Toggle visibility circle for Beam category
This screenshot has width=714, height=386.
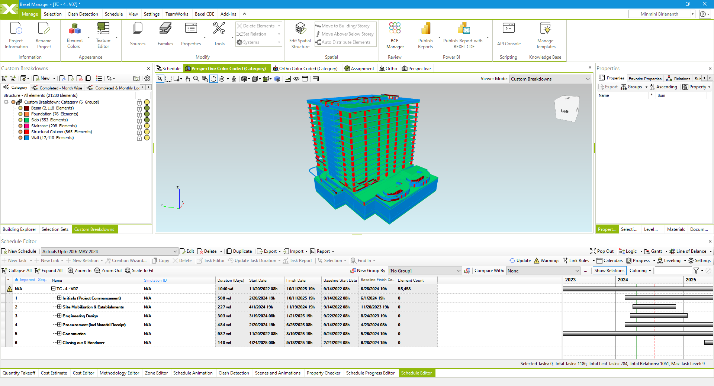click(147, 108)
